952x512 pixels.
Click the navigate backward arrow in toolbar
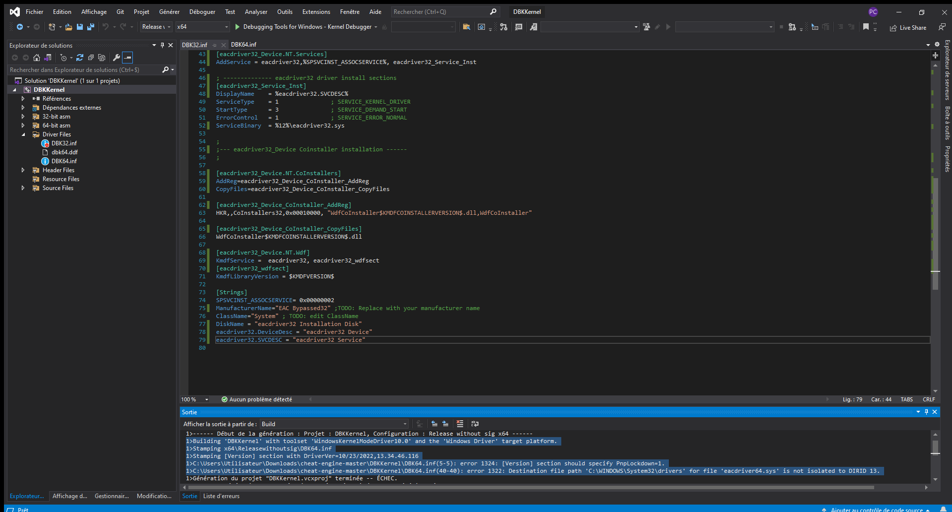coord(20,27)
